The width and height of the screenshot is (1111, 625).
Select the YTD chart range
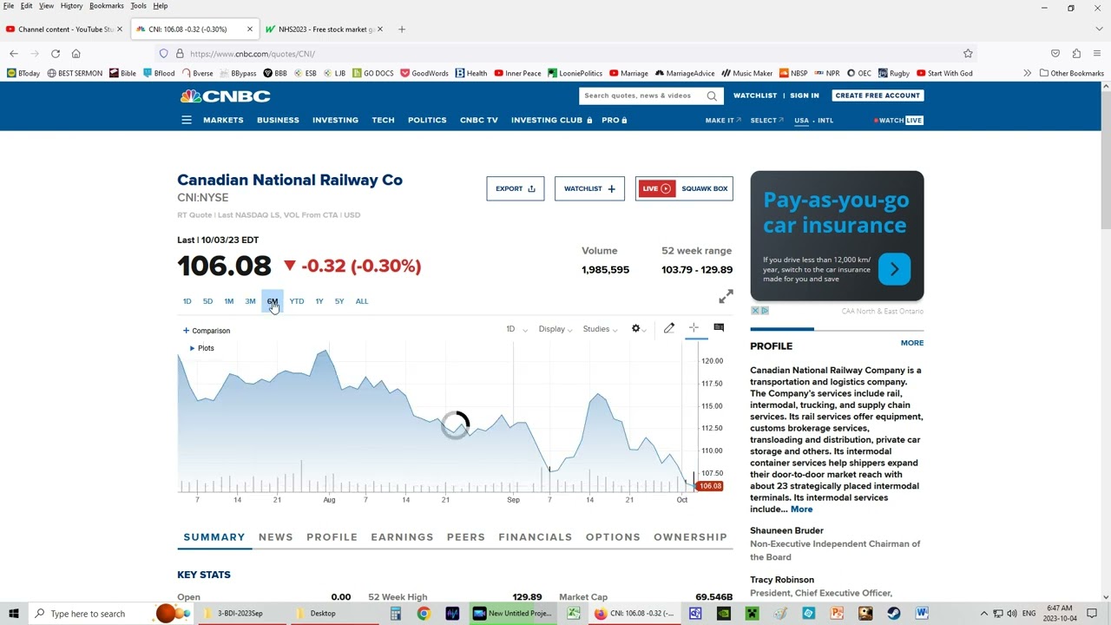[x=297, y=301]
